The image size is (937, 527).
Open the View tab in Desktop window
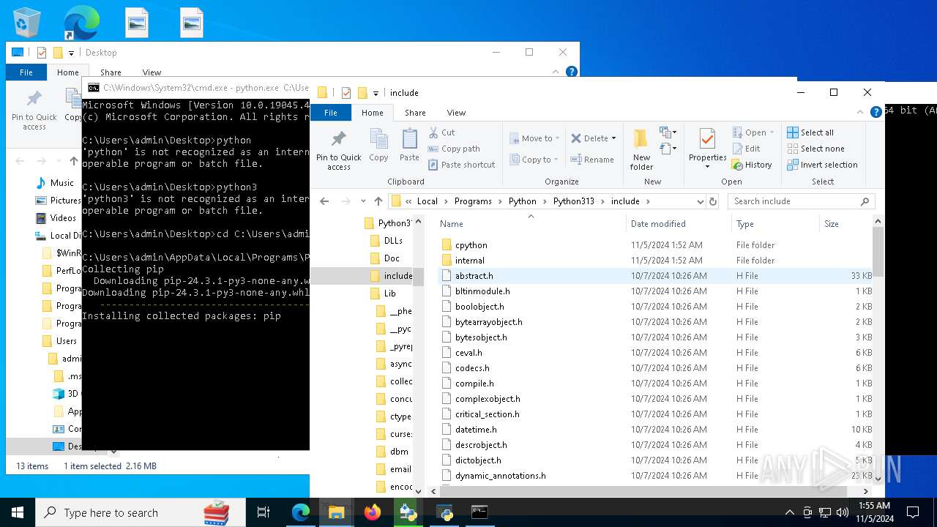152,72
